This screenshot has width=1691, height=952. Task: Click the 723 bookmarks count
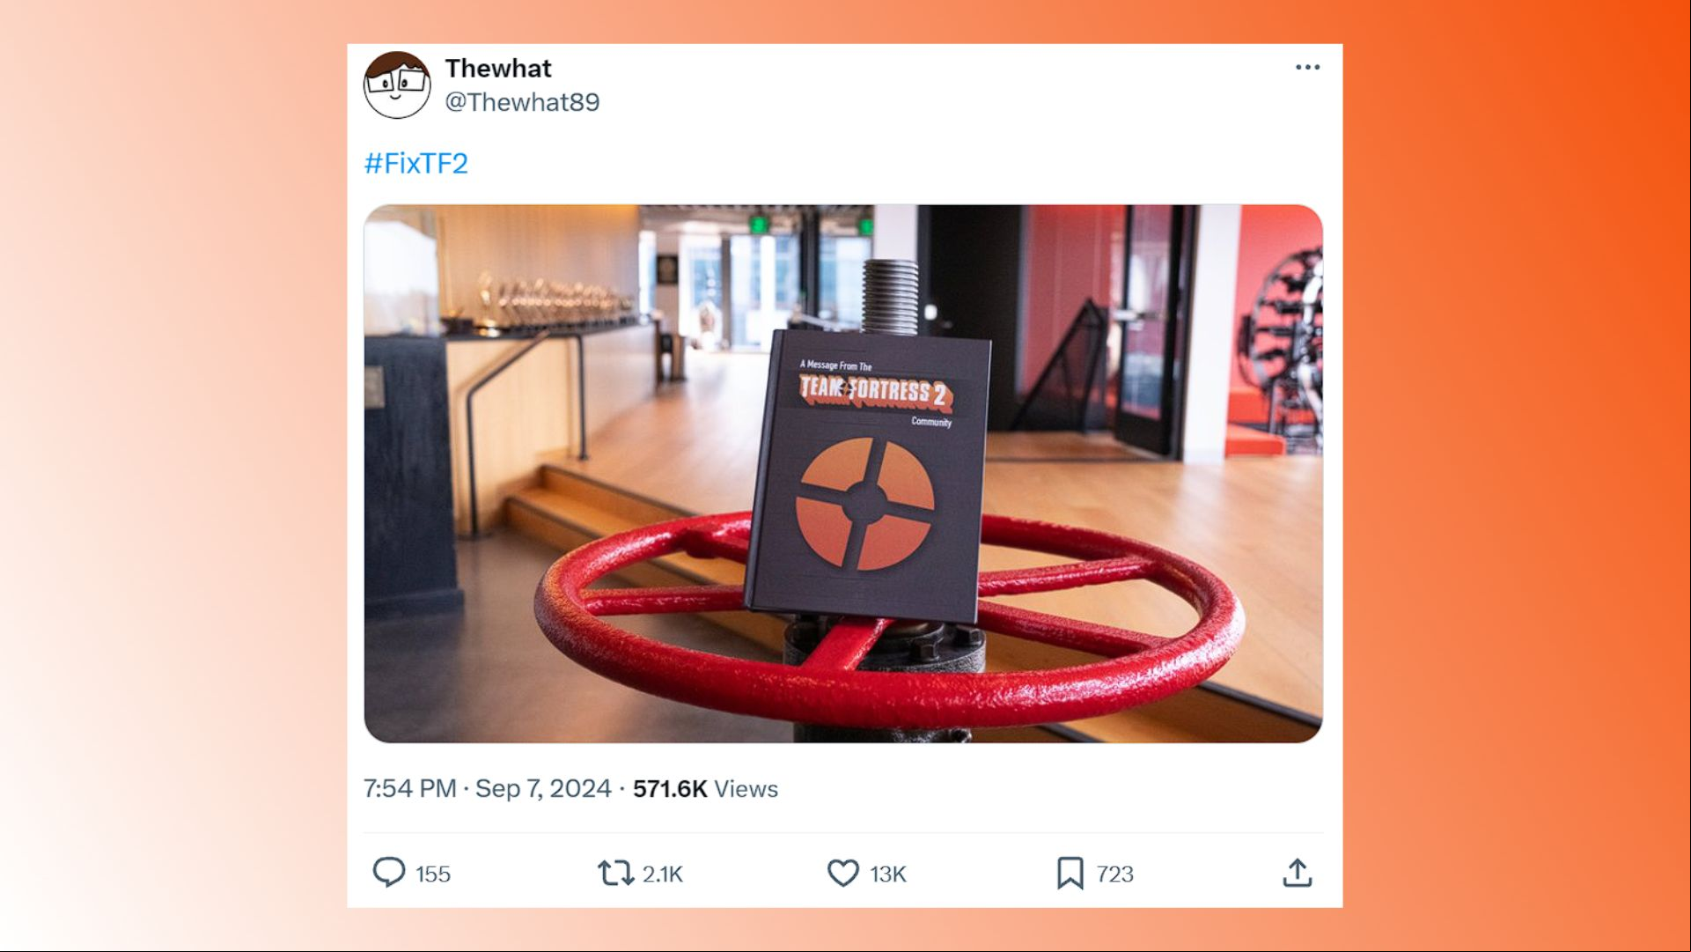(x=1114, y=874)
